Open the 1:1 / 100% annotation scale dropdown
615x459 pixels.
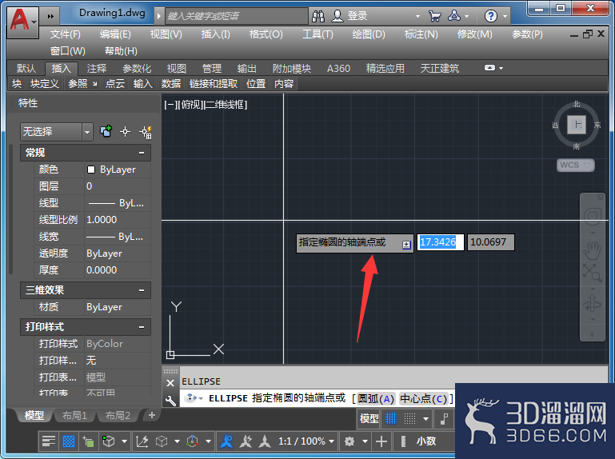click(x=306, y=441)
